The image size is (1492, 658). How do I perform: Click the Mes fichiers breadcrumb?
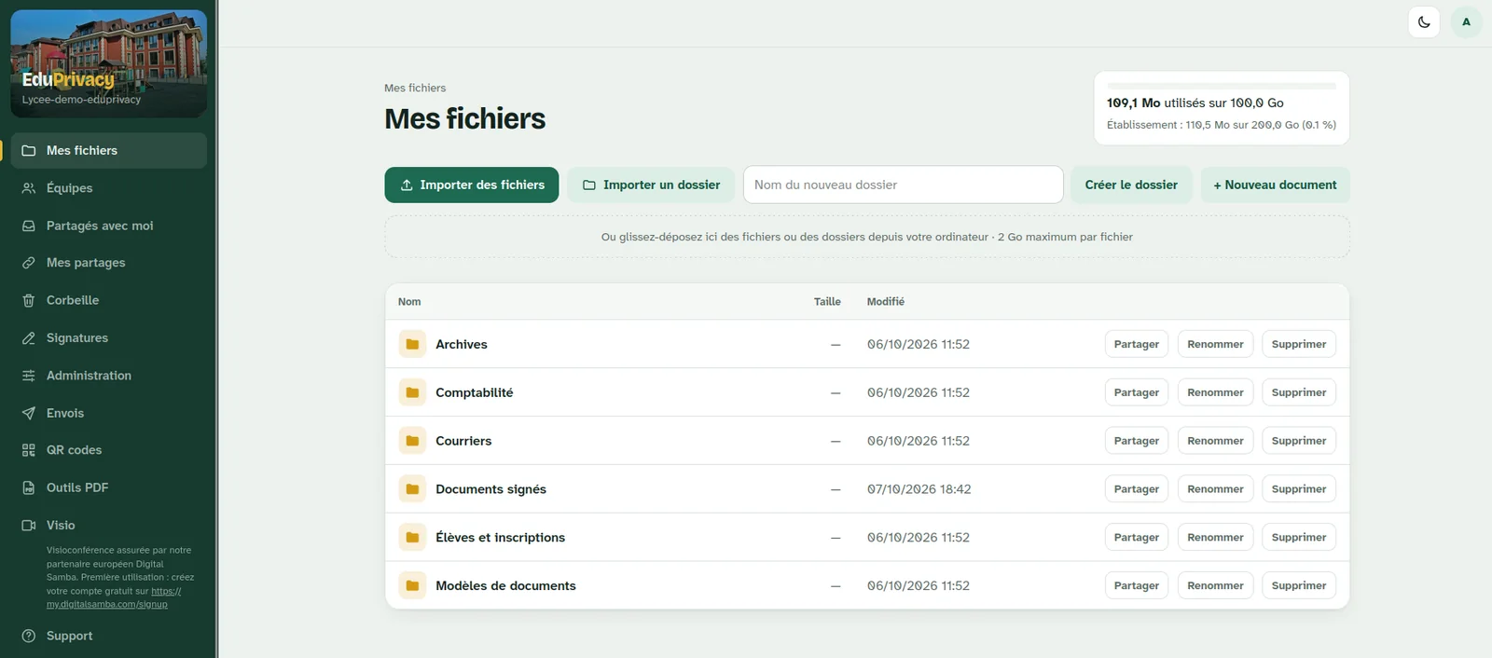click(x=415, y=88)
